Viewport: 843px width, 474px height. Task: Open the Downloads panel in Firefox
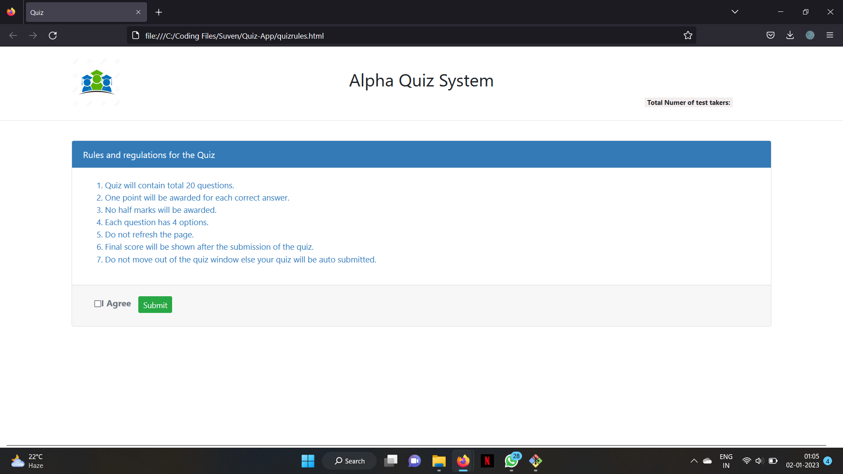click(x=790, y=35)
